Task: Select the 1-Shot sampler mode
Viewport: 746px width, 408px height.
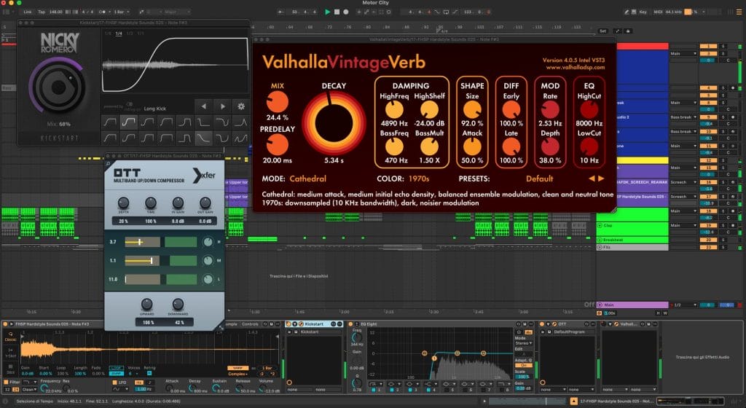Action: (x=10, y=353)
